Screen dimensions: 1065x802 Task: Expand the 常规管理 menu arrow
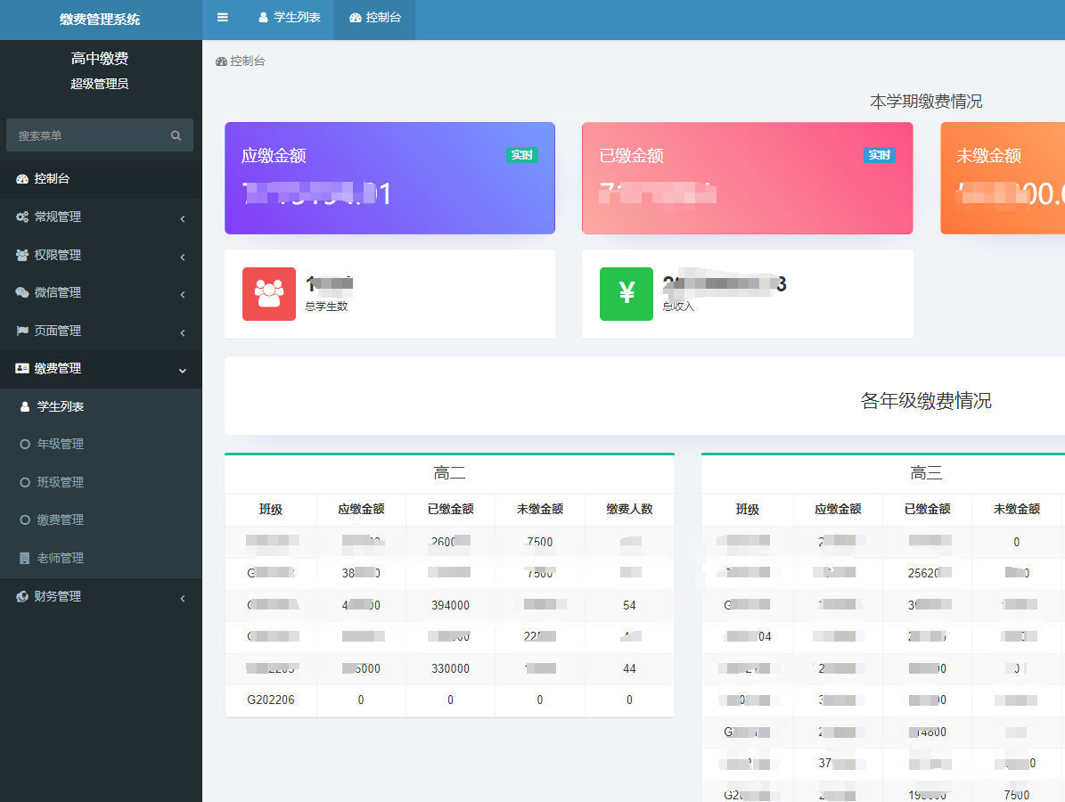pos(183,218)
